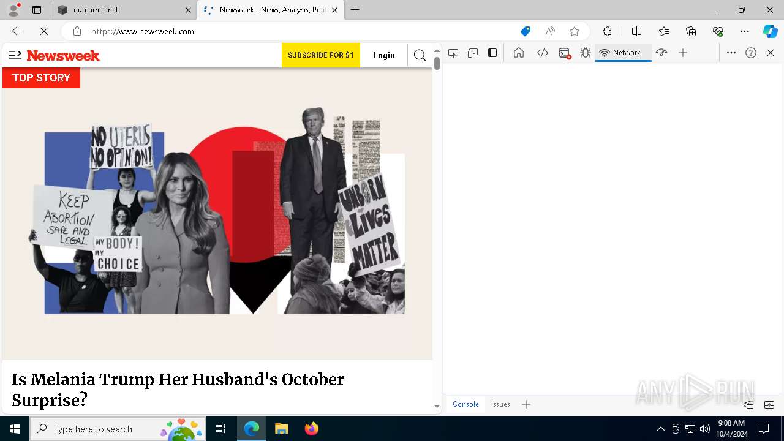784x441 pixels.
Task: Toggle split screen view in Edge
Action: coord(636,31)
